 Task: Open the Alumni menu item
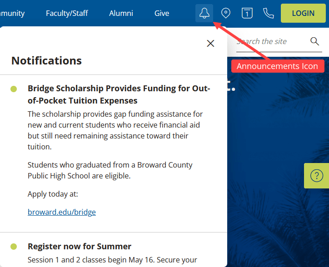(121, 13)
